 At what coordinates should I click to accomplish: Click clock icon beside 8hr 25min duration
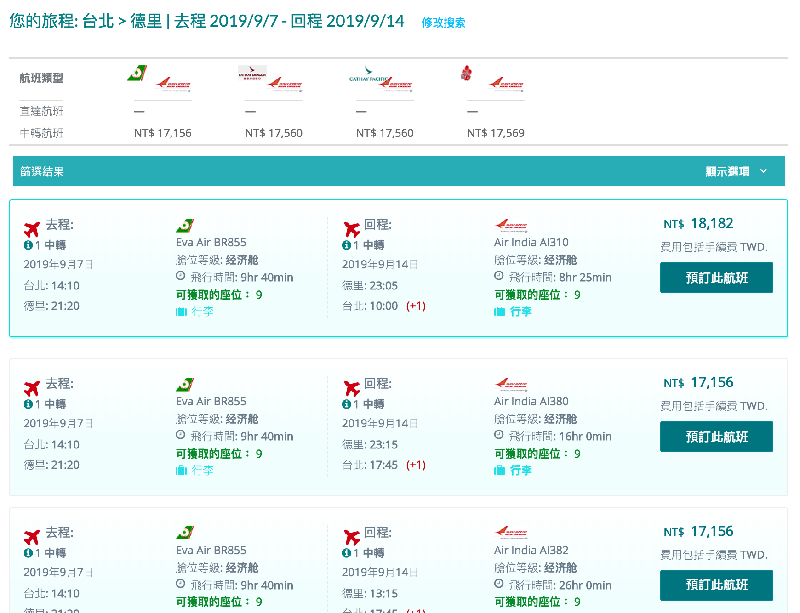(x=499, y=276)
